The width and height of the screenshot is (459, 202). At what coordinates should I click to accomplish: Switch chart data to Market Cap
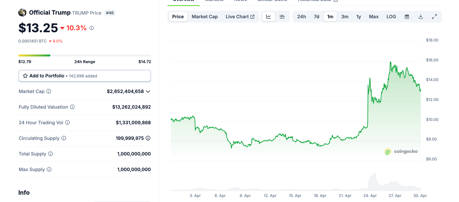coord(204,16)
